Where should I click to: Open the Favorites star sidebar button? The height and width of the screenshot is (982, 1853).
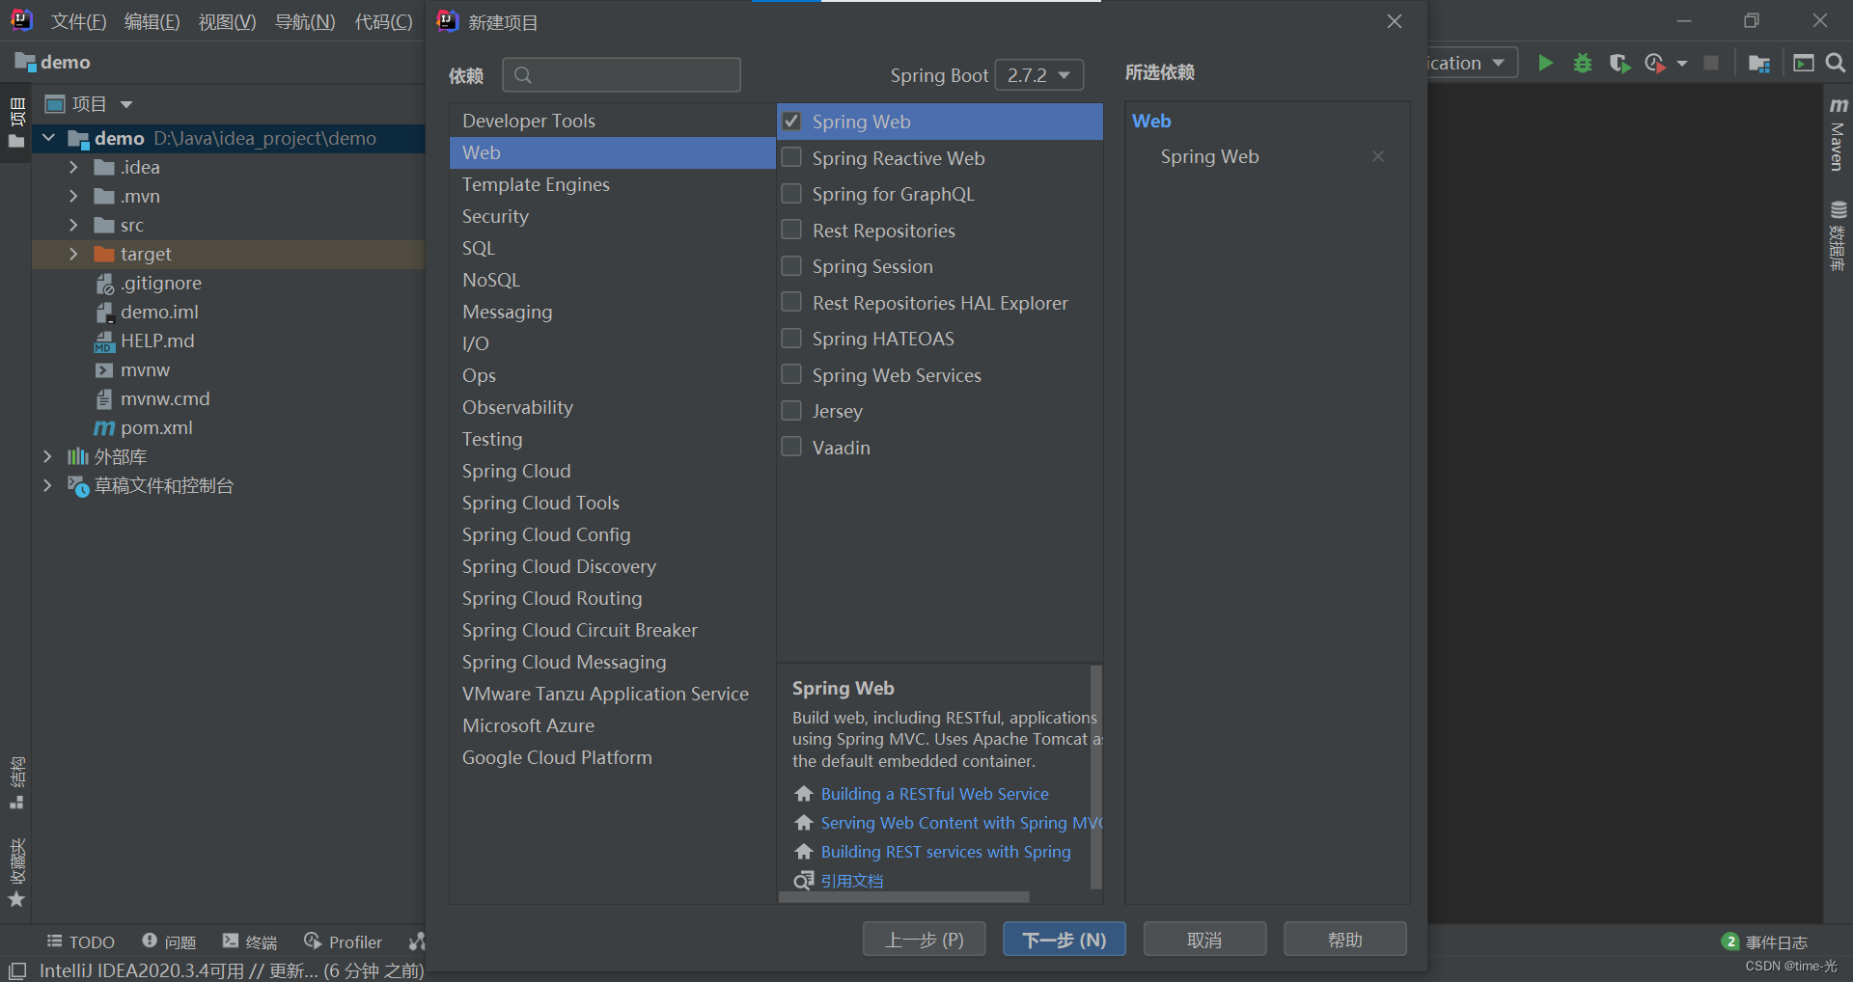tap(16, 873)
